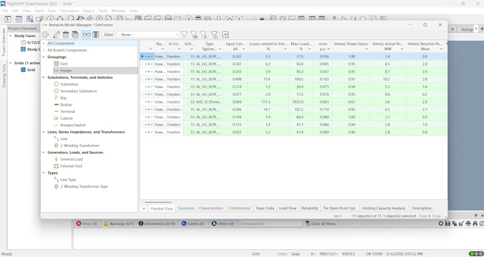Open the Hosting Capacity Analysis tab

coord(384,209)
